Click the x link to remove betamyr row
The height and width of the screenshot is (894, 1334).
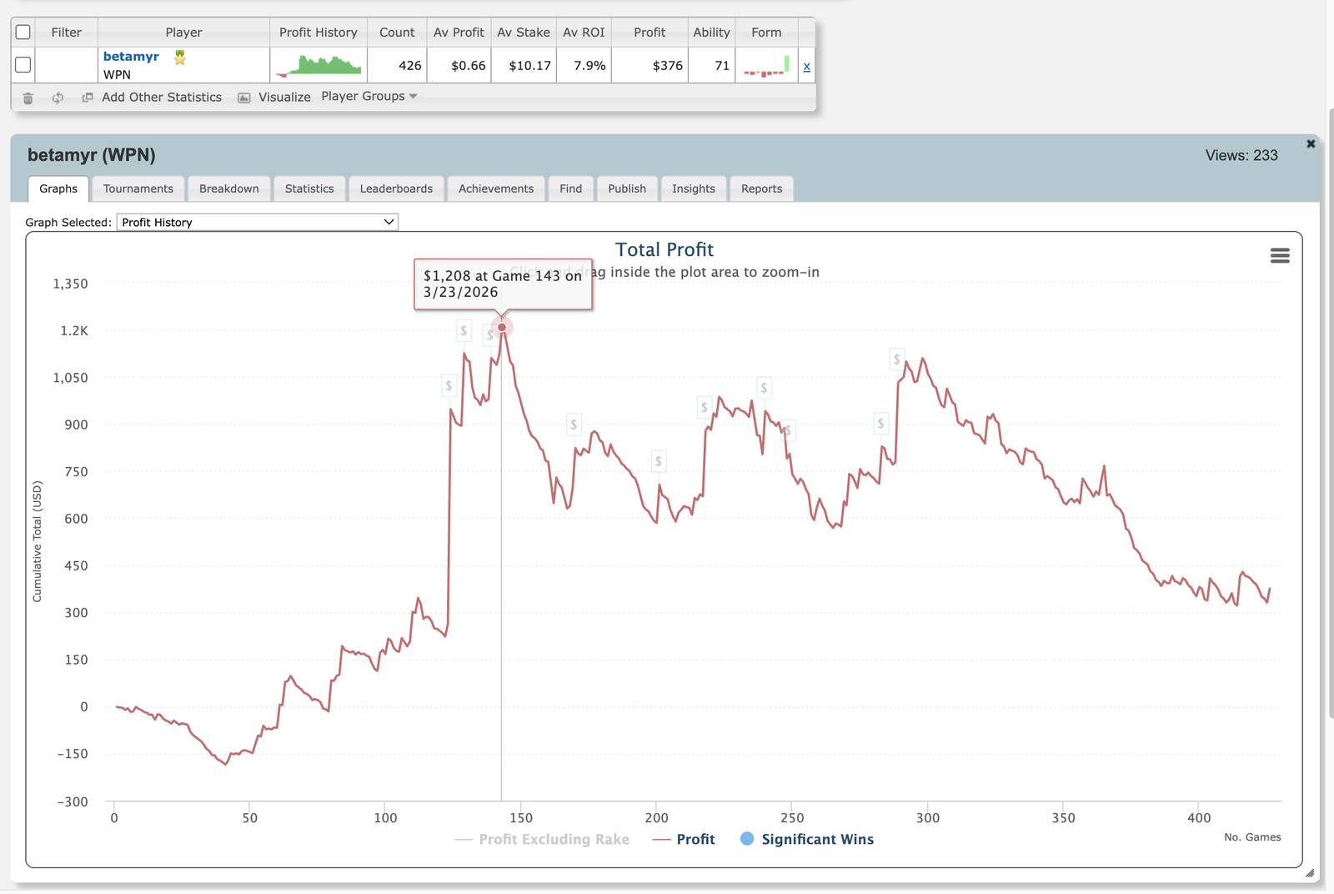[x=805, y=66]
